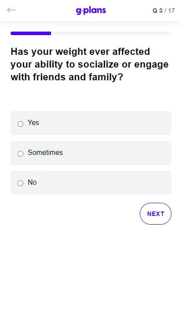Choose the 'No' label text
Screen dimensions: 182x323
[32, 182]
